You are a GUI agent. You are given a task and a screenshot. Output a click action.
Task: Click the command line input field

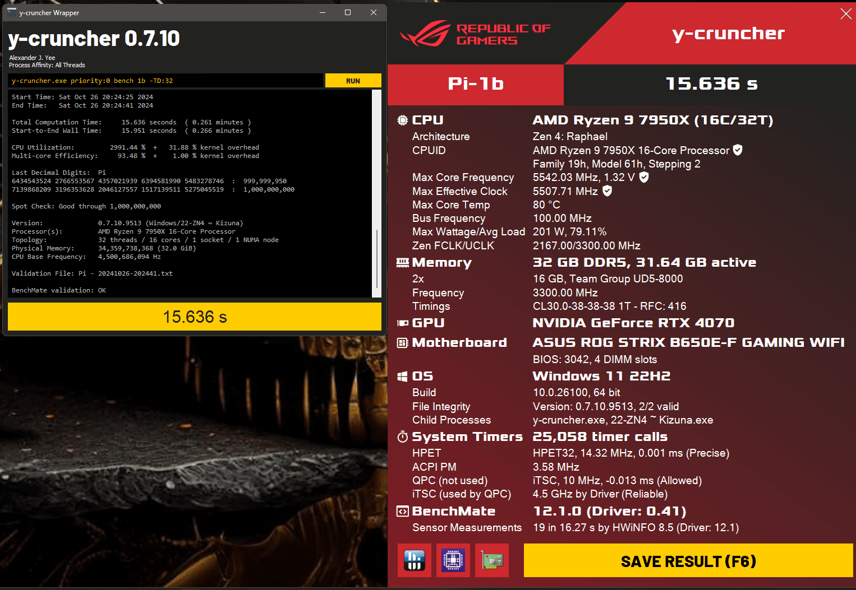pos(165,81)
